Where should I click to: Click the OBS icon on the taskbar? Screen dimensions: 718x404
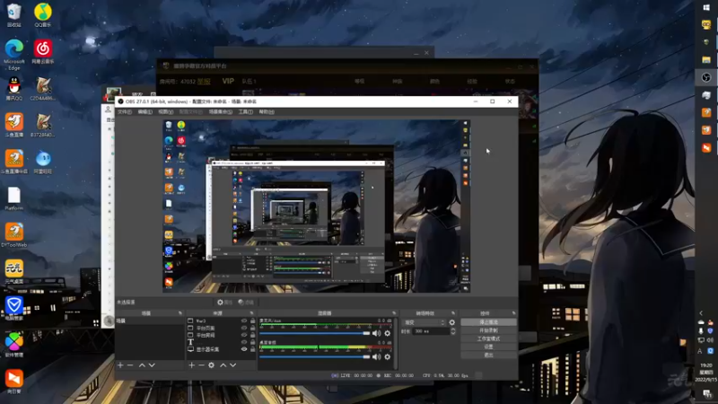(706, 77)
